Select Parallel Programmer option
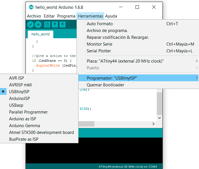 [39, 112]
